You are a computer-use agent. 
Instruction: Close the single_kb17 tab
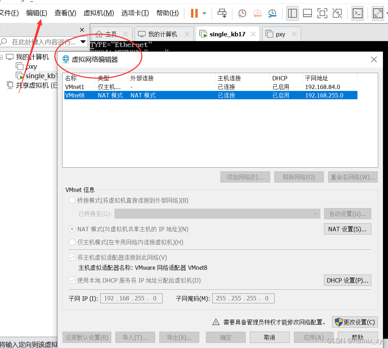coord(253,34)
